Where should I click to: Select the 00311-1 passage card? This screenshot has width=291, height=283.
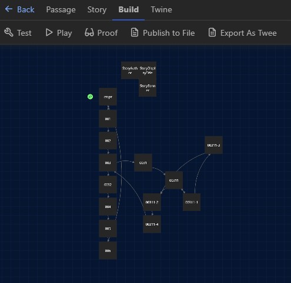[x=192, y=202]
